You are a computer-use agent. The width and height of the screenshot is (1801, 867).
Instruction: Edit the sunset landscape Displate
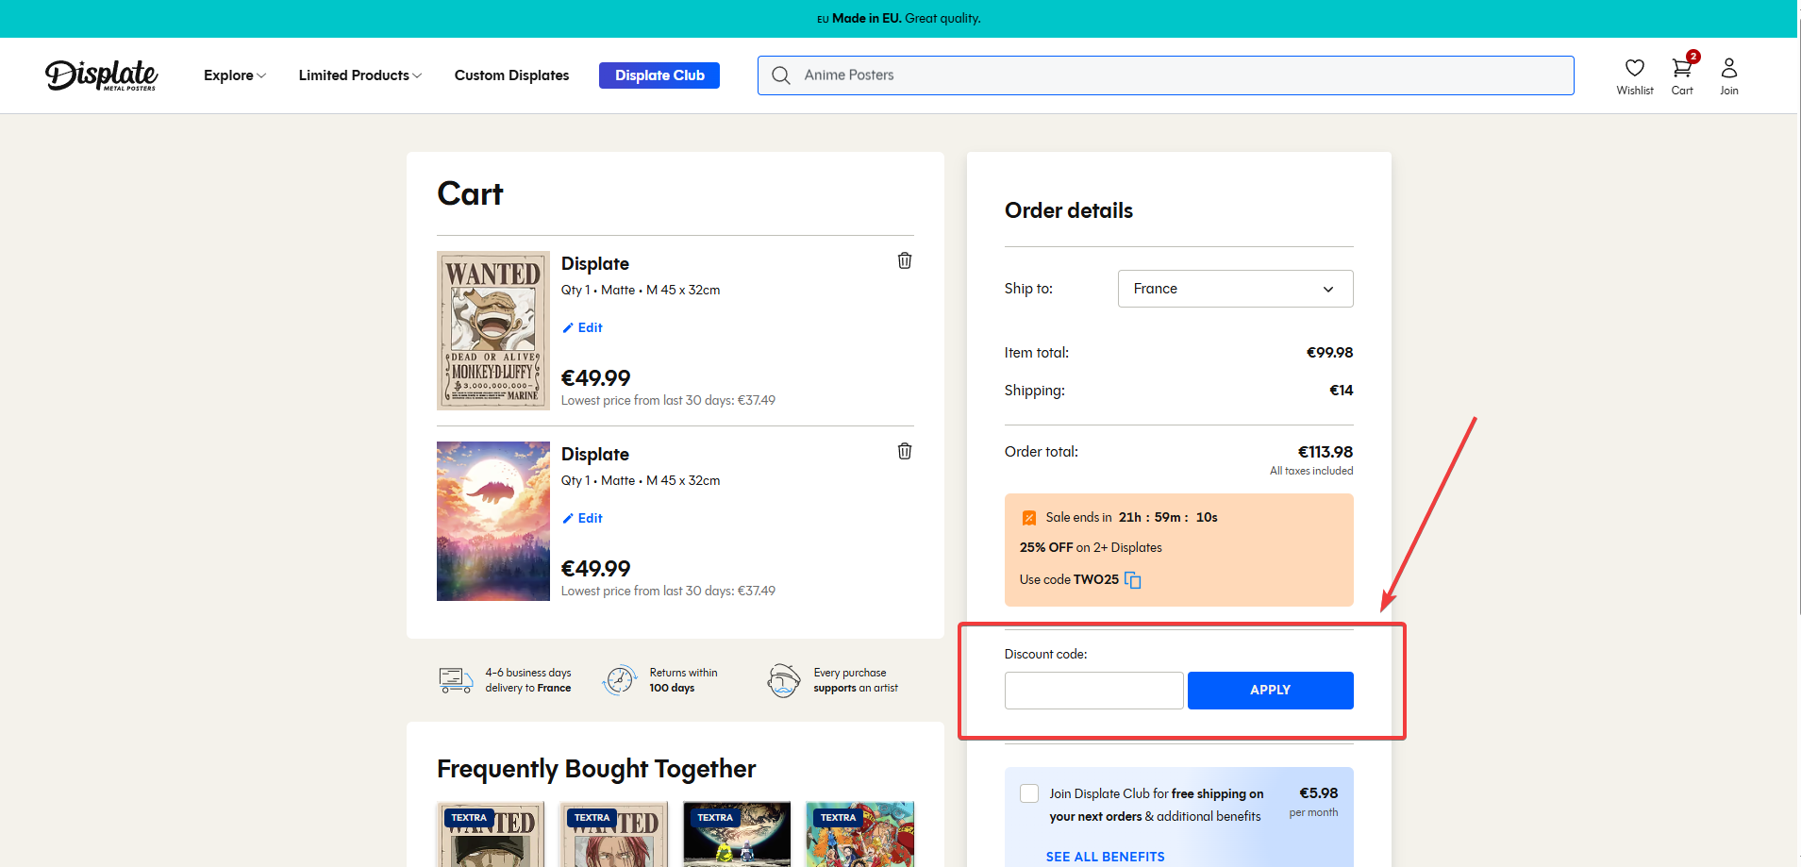tap(582, 518)
